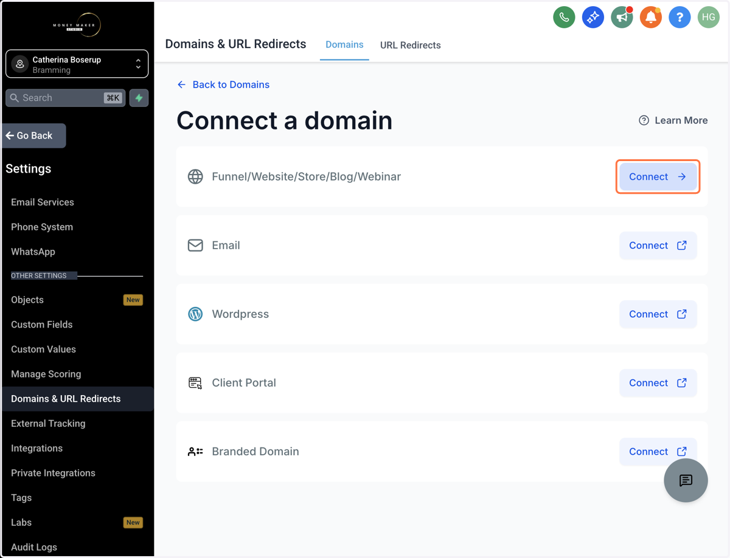730x558 pixels.
Task: Click the blue question mark help icon
Action: point(680,18)
